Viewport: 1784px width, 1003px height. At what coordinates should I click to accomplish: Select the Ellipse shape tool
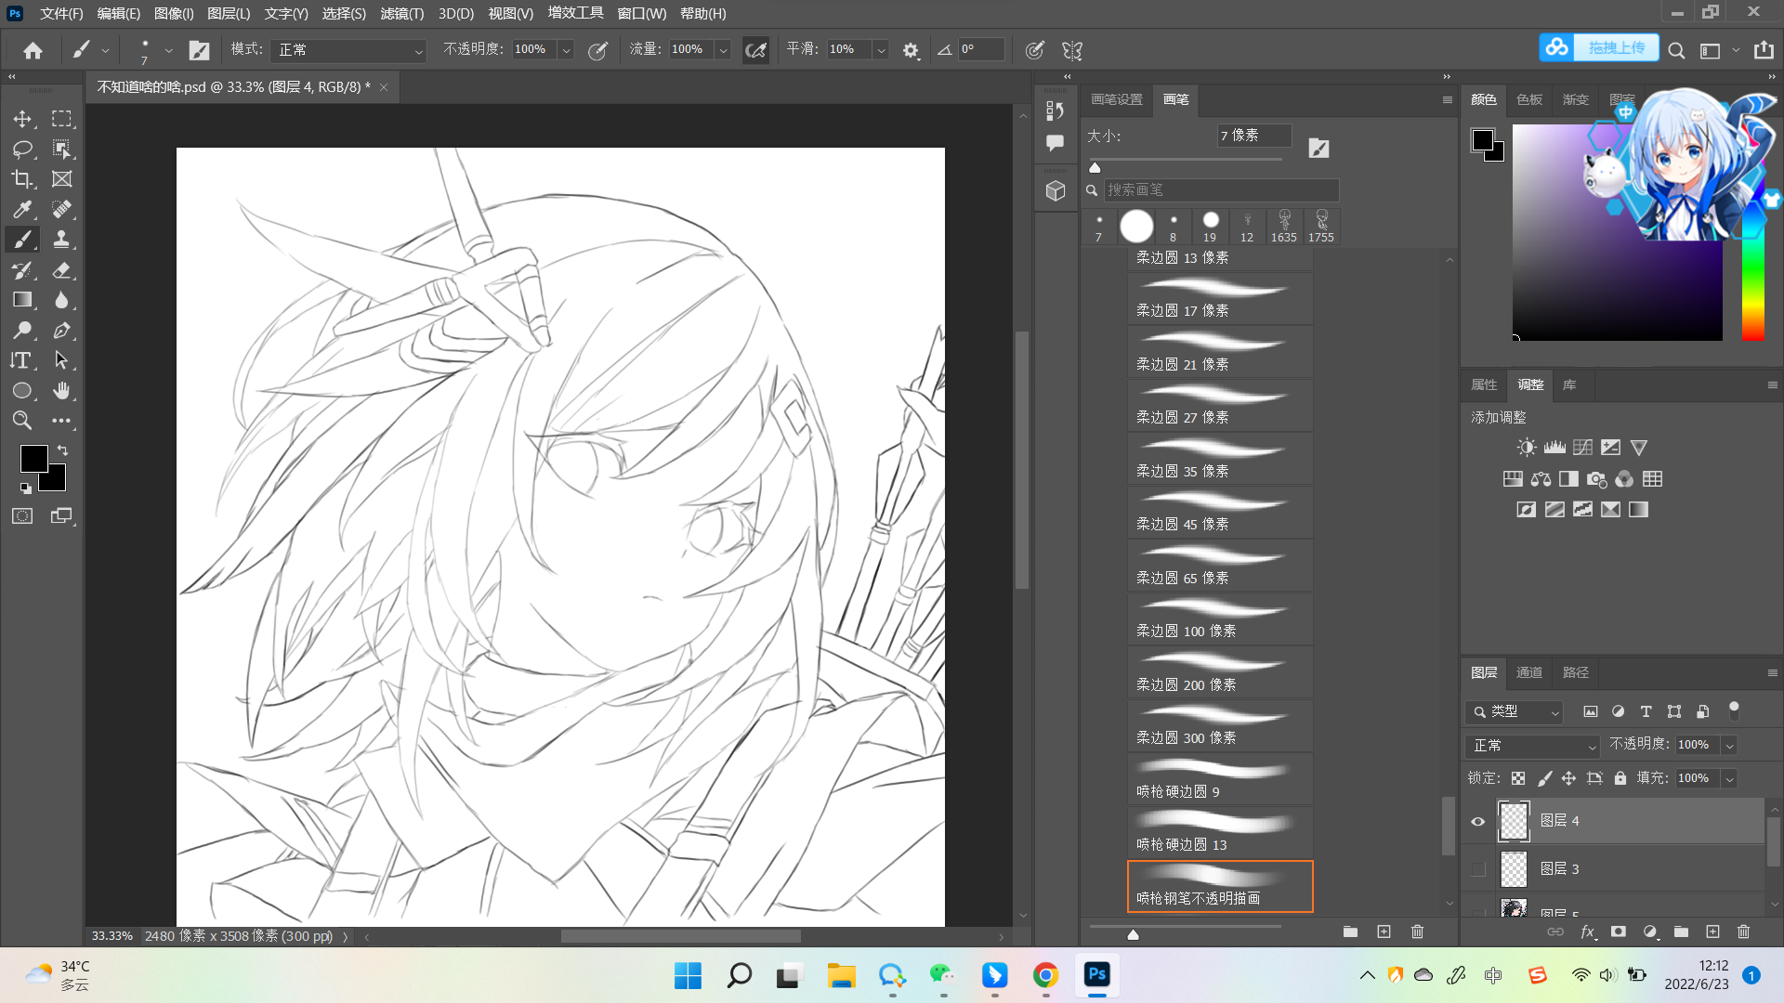pos(22,390)
